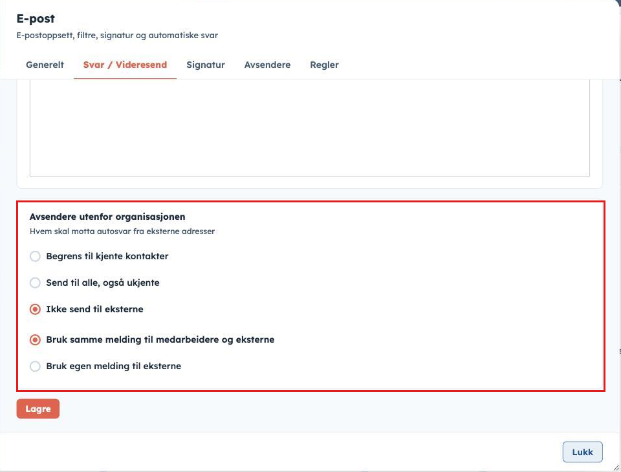621x472 pixels.
Task: Click inside the auto-reply message text area
Action: click(310, 127)
